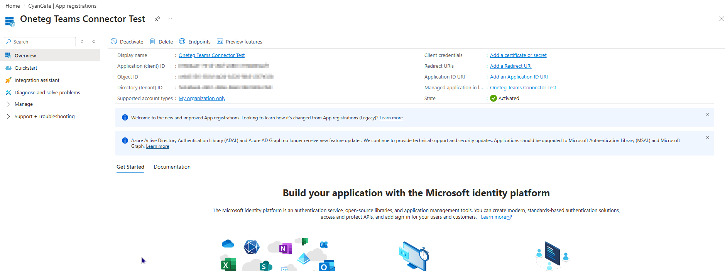Focus the sidebar Search field
The image size is (725, 271).
click(x=40, y=42)
